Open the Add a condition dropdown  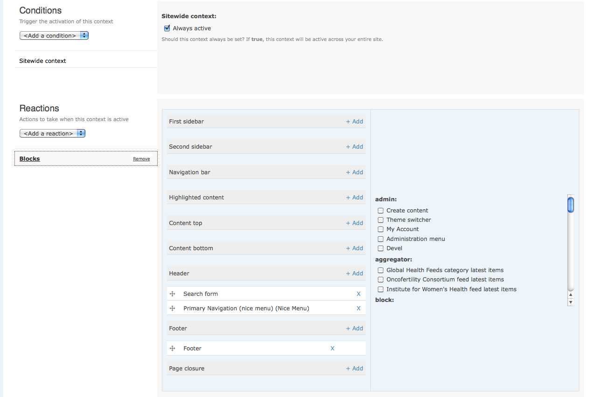coord(54,35)
